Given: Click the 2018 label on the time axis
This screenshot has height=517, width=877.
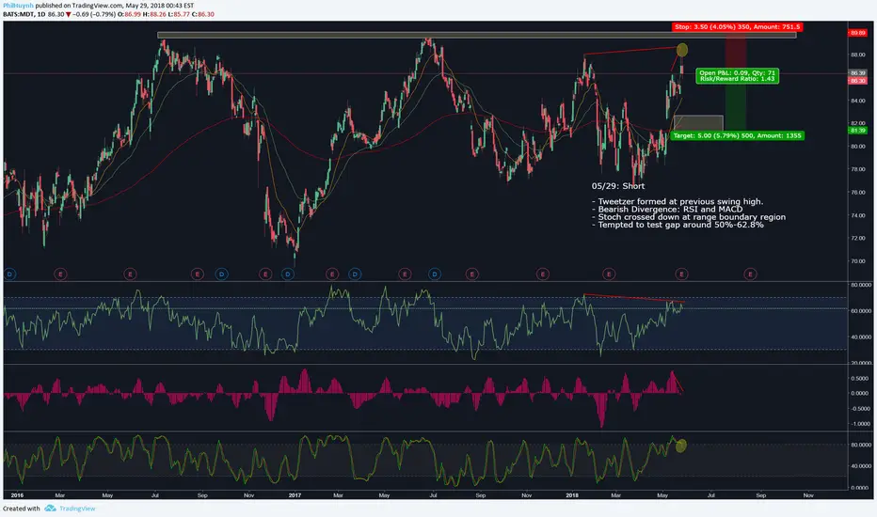Looking at the screenshot, I should point(572,495).
